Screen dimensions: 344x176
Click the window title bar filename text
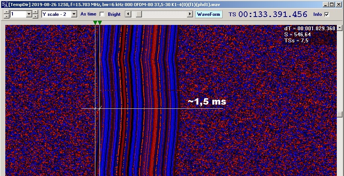114,5
